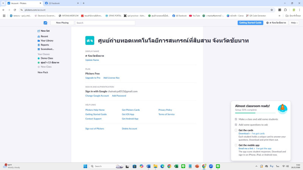Open Word from the taskbar
The width and height of the screenshot is (303, 170).
point(148,166)
